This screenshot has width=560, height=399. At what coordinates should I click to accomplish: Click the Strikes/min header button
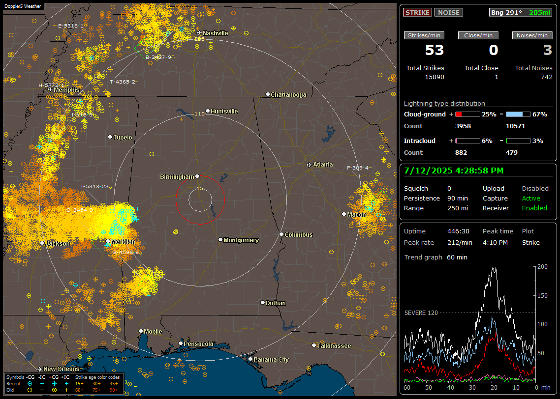coord(424,35)
